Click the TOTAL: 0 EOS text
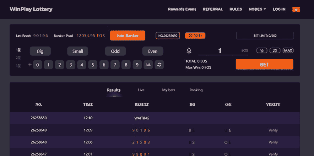Screen dimensions: 314x156 pyautogui.click(x=196, y=61)
